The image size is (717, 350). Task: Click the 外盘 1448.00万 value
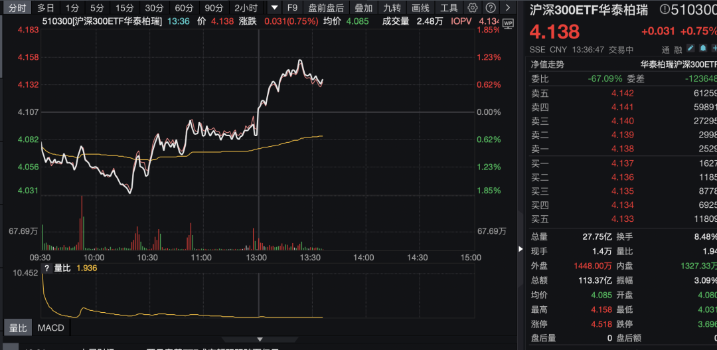coord(592,266)
